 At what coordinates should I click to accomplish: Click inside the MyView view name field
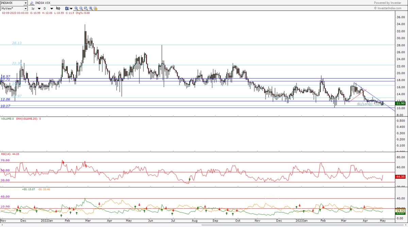[12, 8]
